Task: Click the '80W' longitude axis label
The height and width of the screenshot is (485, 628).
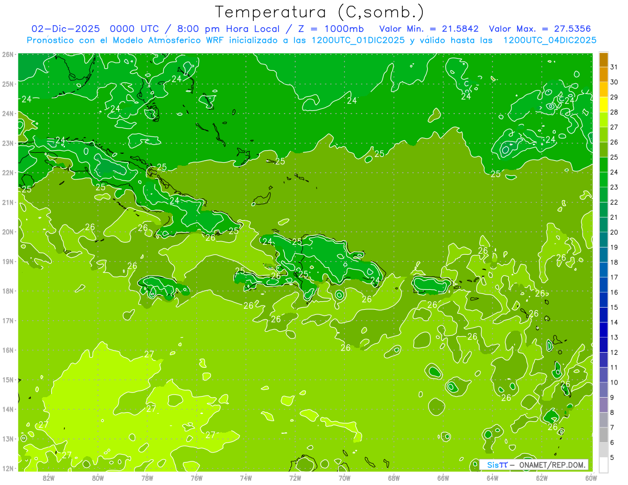Action: pyautogui.click(x=98, y=478)
